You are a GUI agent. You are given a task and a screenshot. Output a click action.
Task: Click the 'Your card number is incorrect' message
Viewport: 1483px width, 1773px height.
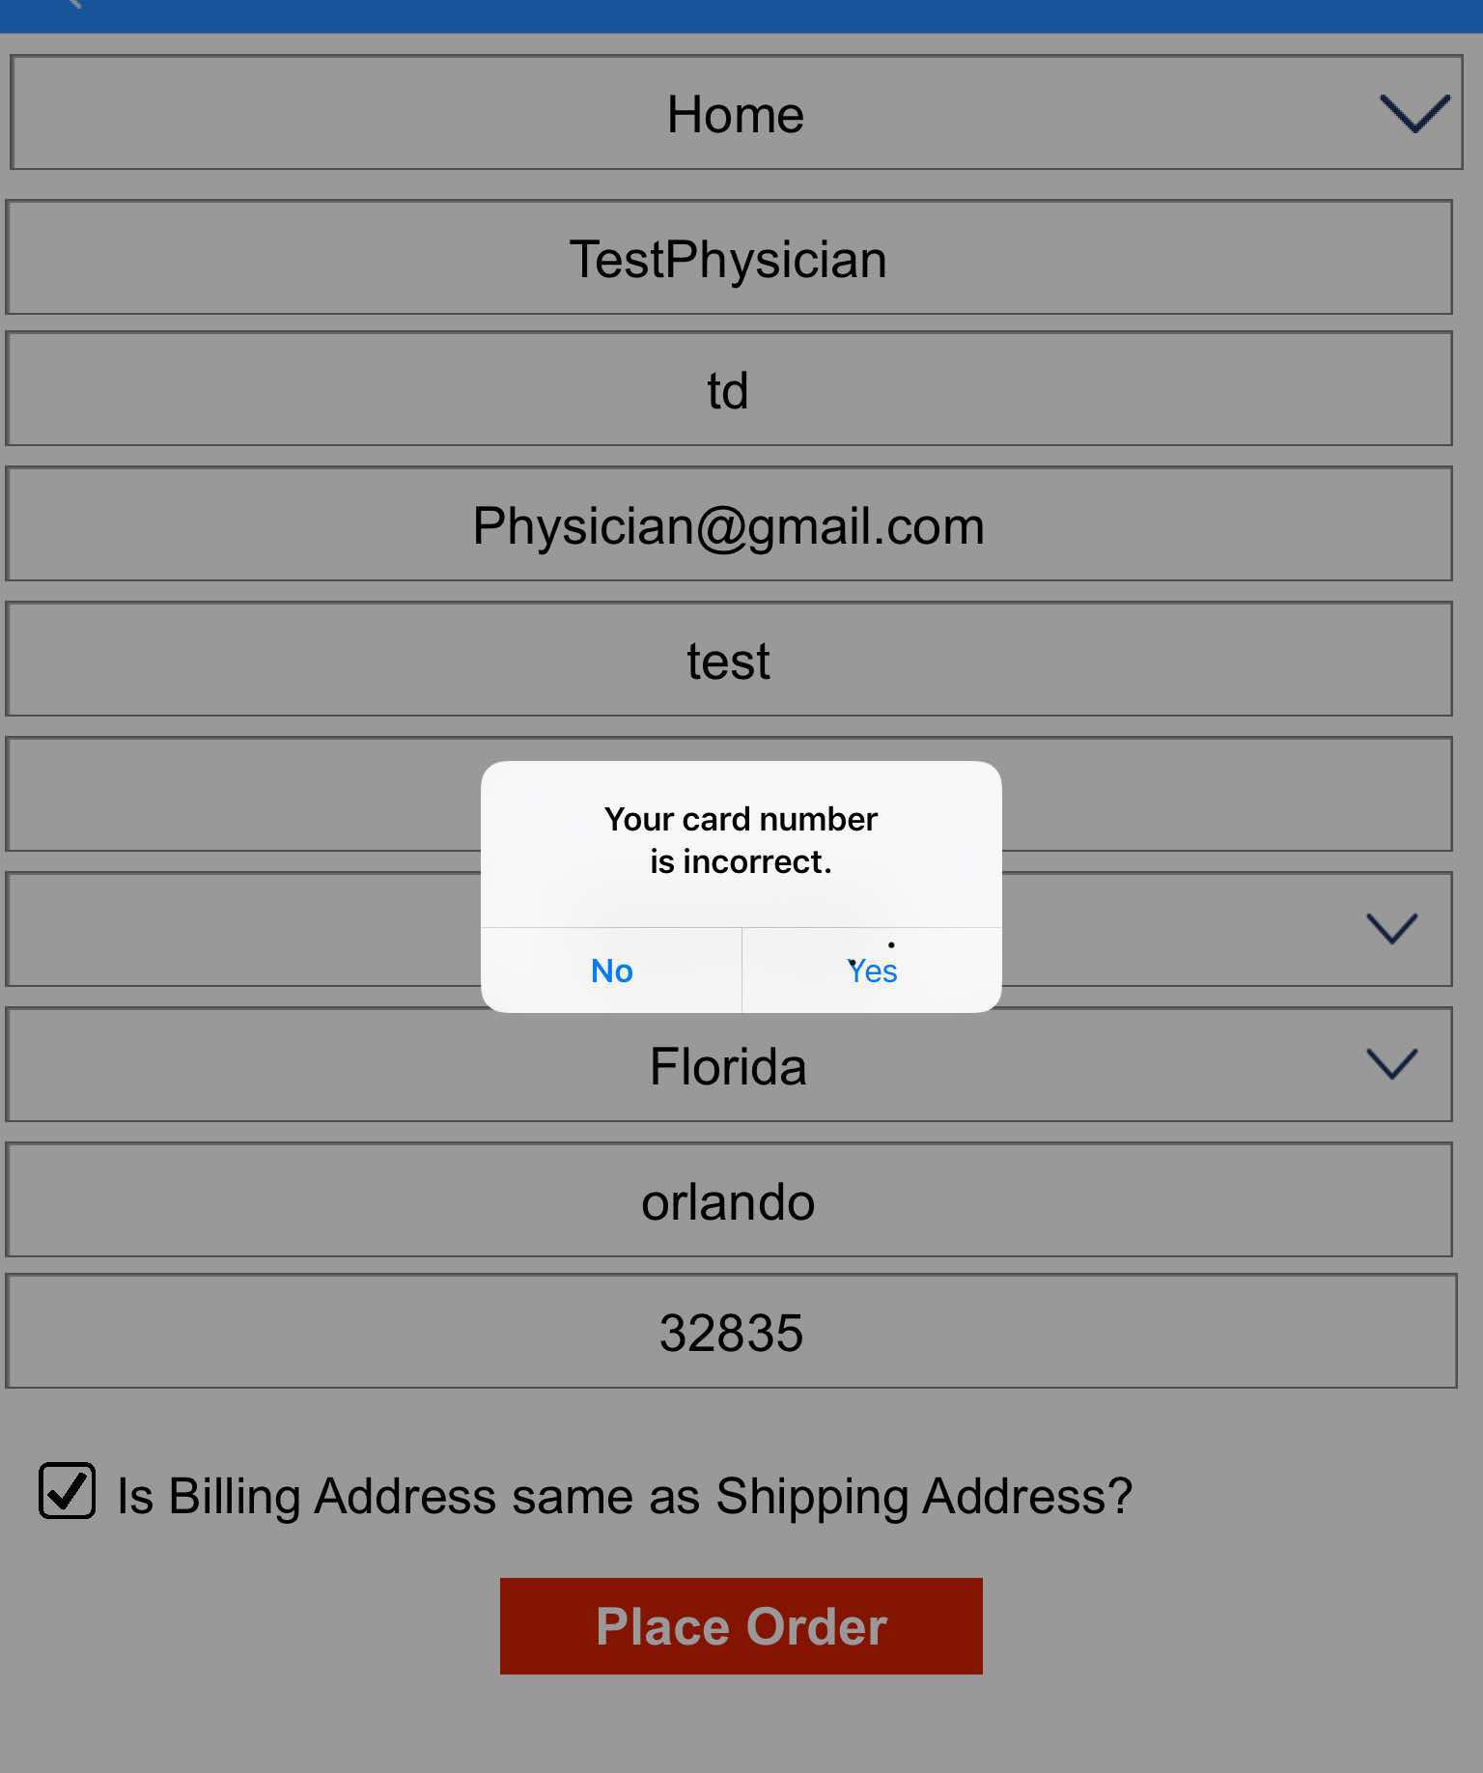point(741,840)
